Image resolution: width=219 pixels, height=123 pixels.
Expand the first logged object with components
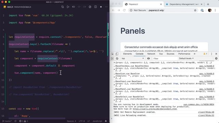coord(114,63)
